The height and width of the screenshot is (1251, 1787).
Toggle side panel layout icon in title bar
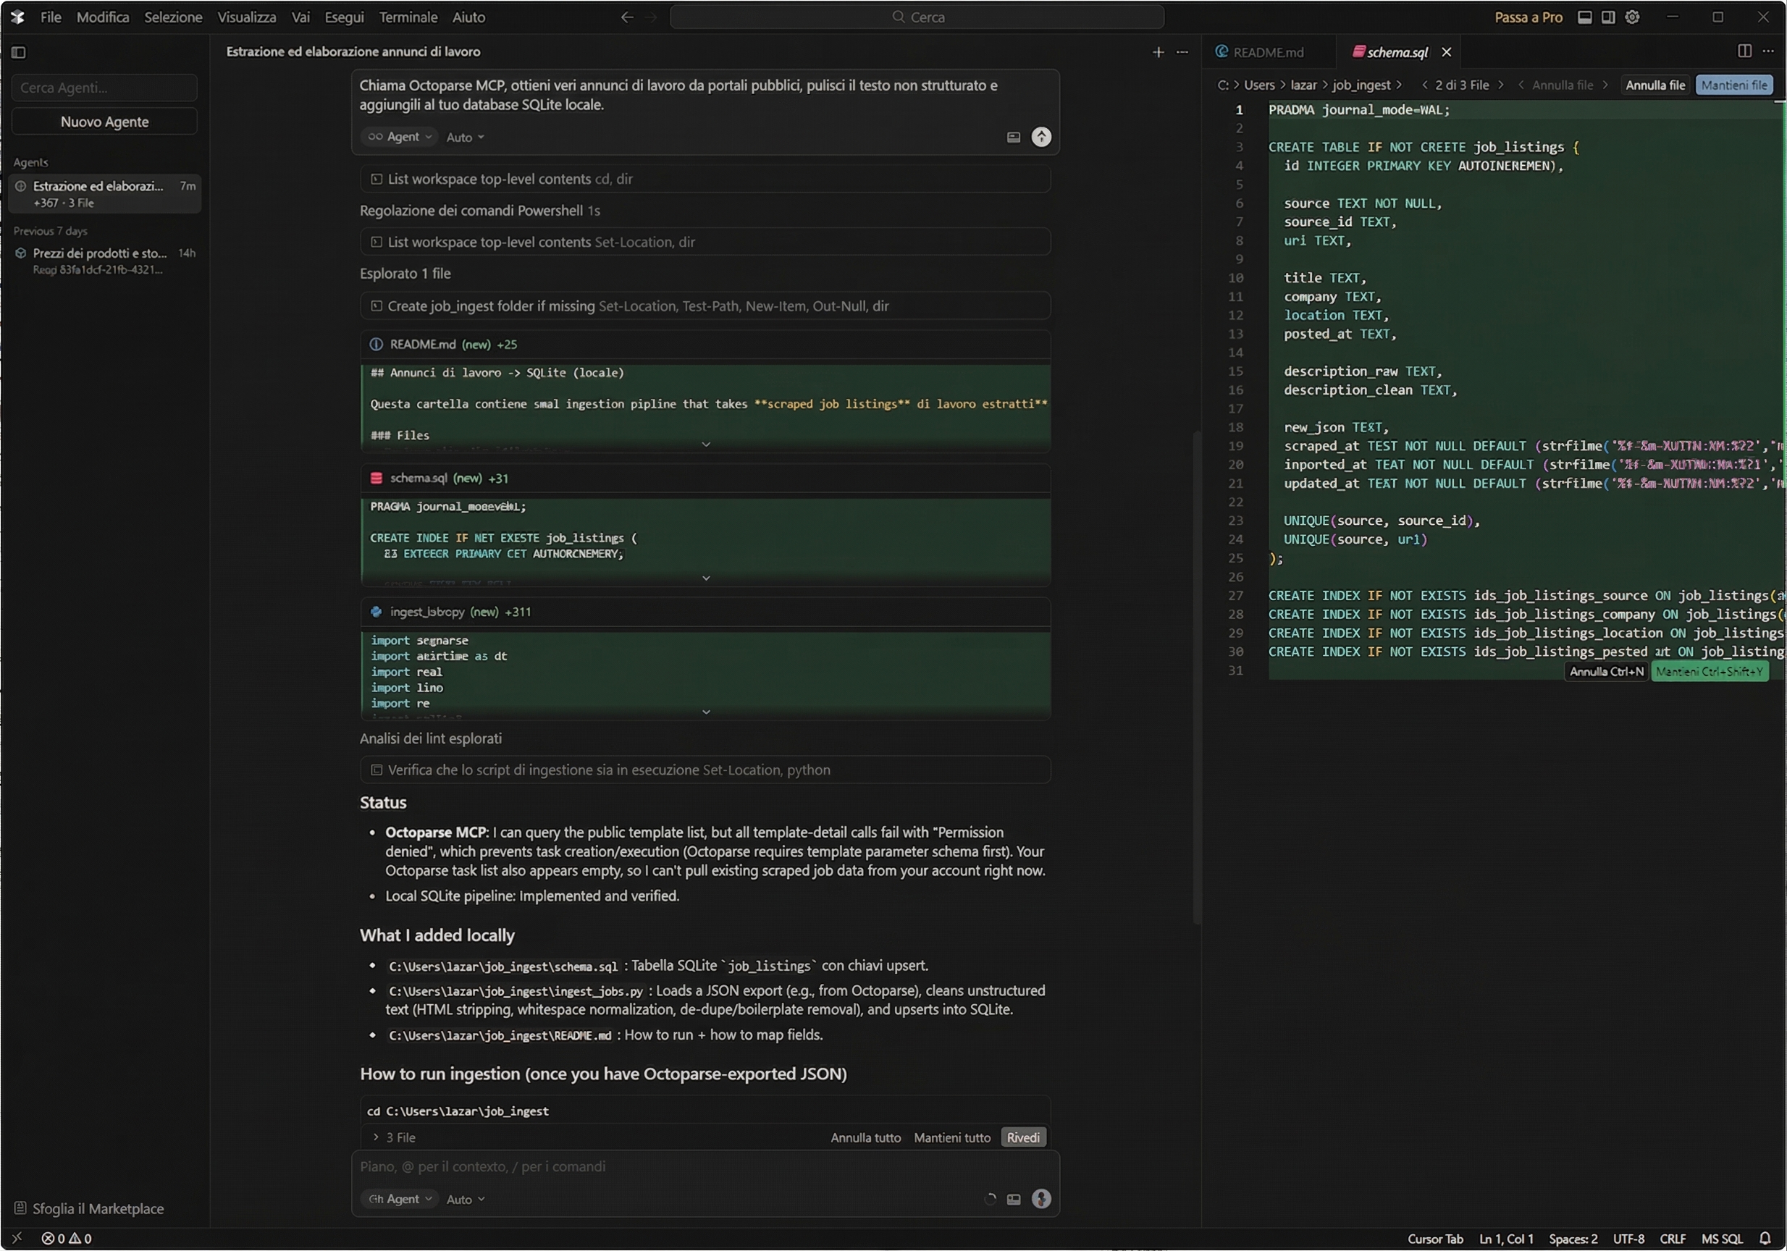coord(1608,17)
